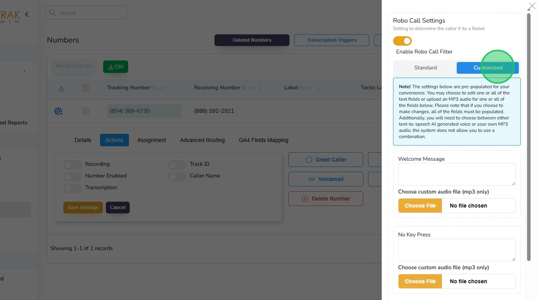This screenshot has height=300, width=538.
Task: Sort by Tracking Number arrows
Action: tap(154, 88)
